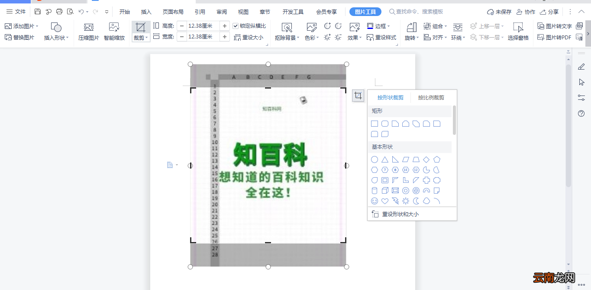Increase width with the plus stepper
This screenshot has height=290, width=591.
[x=225, y=37]
